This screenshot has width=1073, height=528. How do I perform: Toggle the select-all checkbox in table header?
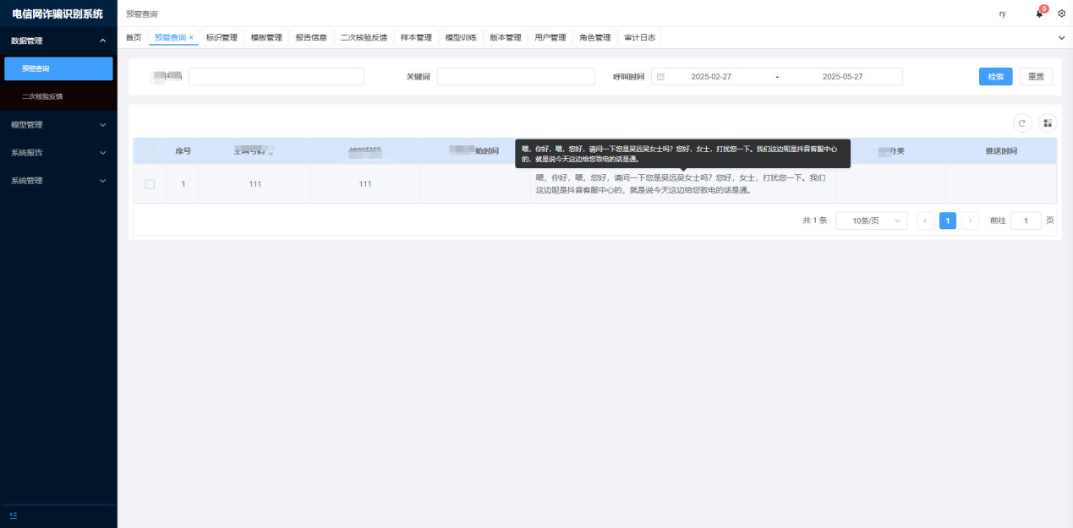pyautogui.click(x=150, y=151)
